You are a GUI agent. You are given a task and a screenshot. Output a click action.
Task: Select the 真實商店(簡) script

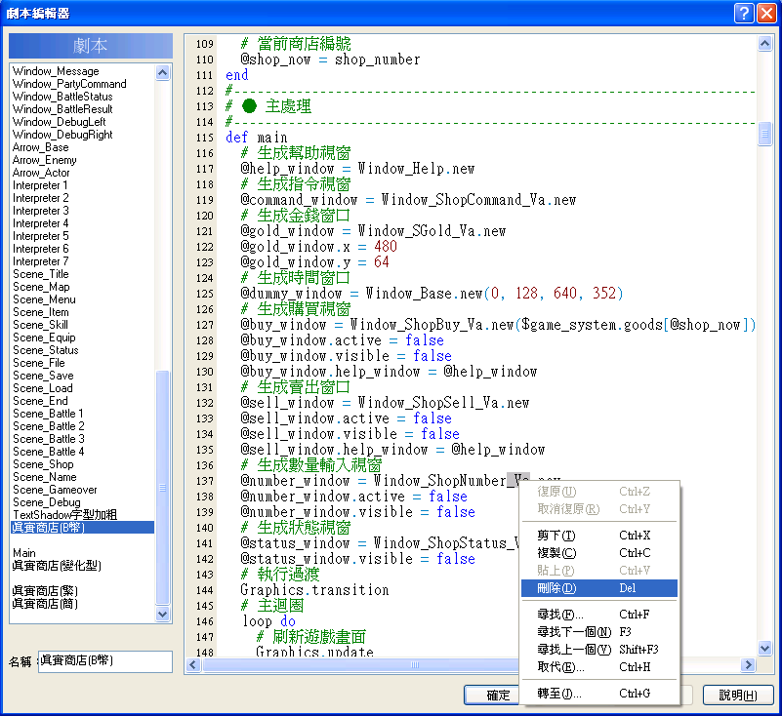[x=45, y=604]
